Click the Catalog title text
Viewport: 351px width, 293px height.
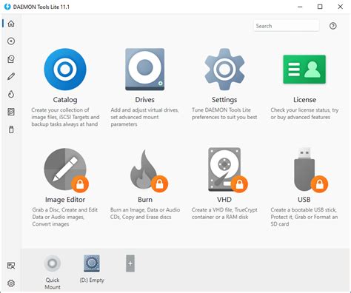click(x=65, y=100)
